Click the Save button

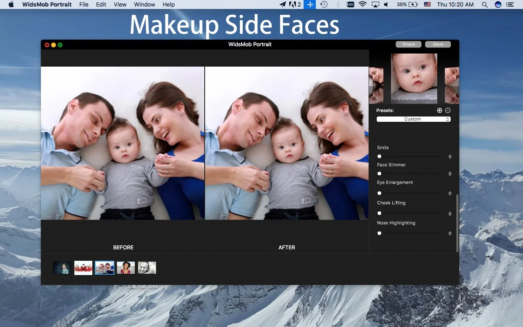point(438,44)
